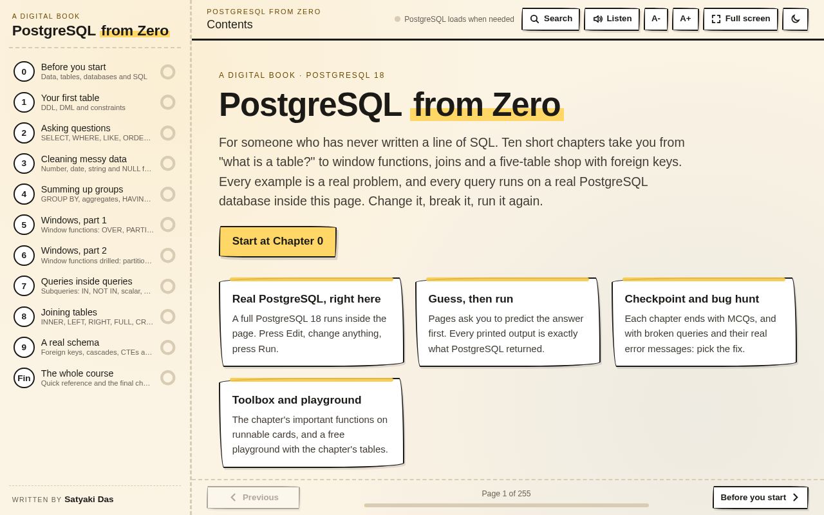Click the Page 1 of 255 indicator
Viewport: 824px width, 515px height.
[507, 494]
